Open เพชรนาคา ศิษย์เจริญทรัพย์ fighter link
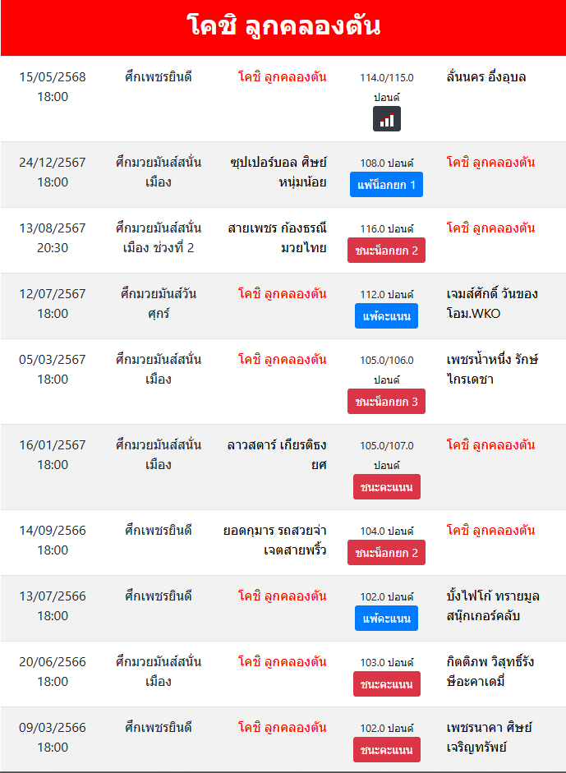Viewport: 566px width, 773px height. point(489,738)
